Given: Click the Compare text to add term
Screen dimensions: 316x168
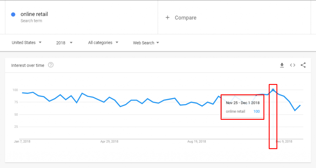Looking at the screenshot, I should coord(185,18).
